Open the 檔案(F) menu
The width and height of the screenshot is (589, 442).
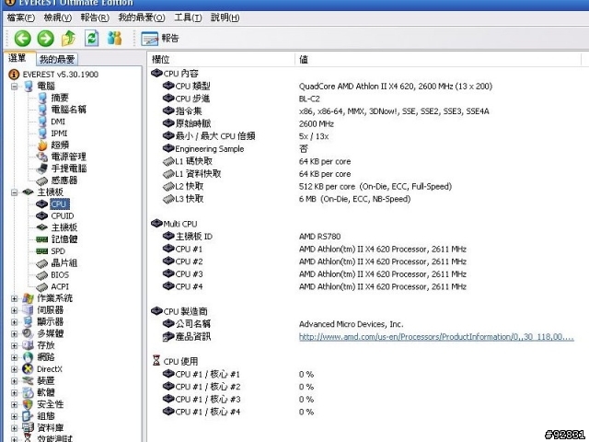pos(20,17)
